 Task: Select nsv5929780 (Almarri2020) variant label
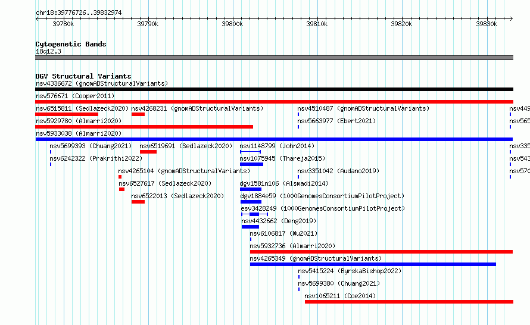(79, 121)
